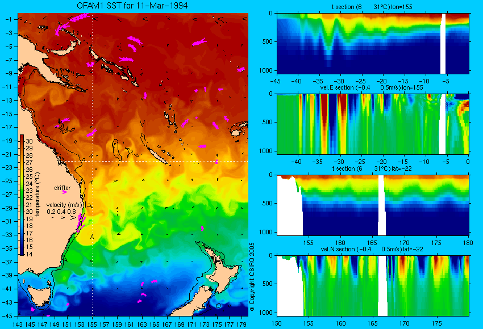The image size is (483, 329).
Task: Click the 151 longitude tick on map axis
Action: point(67,324)
